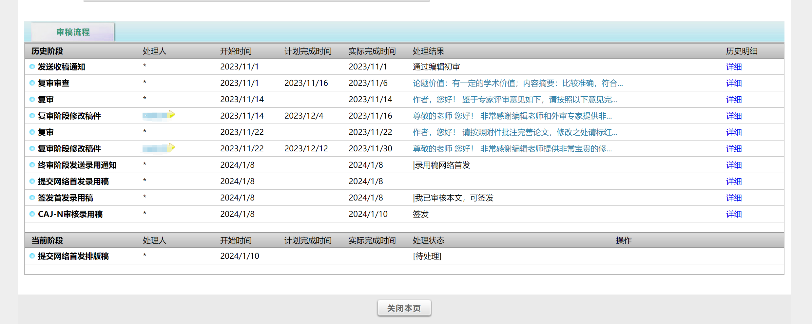
Task: View 详细 for 提交网络首发录用稿
Action: [733, 181]
